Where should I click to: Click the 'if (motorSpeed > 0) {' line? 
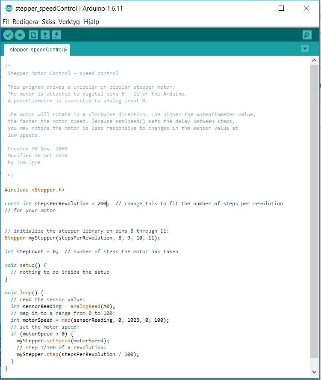(x=42, y=334)
